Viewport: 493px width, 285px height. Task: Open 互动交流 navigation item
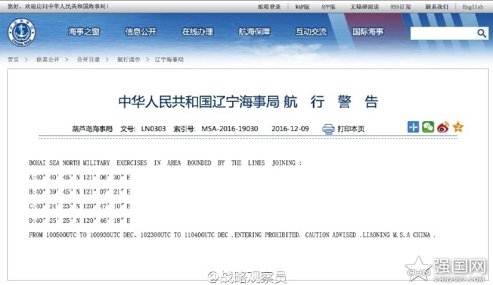click(312, 32)
